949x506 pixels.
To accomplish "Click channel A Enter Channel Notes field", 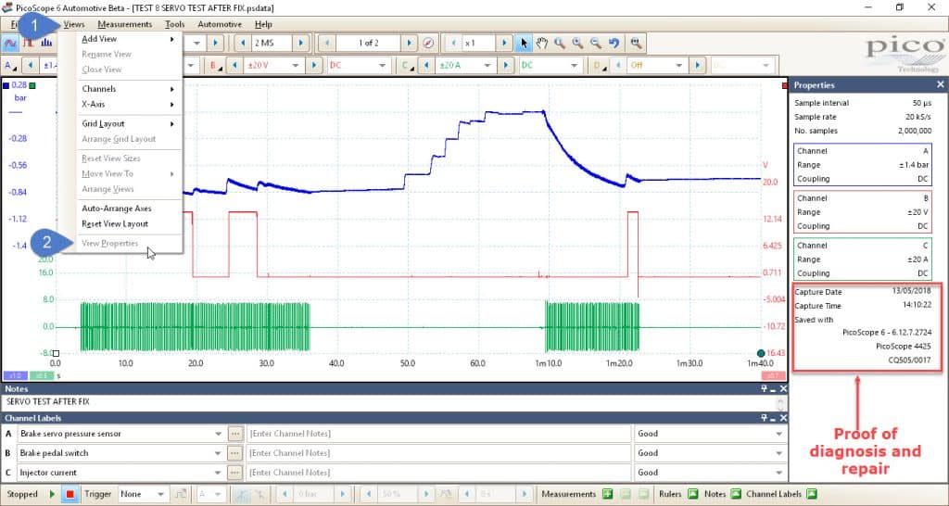I will [x=438, y=434].
